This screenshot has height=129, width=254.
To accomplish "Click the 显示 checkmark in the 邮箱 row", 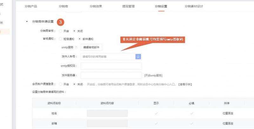I will point(156,123).
